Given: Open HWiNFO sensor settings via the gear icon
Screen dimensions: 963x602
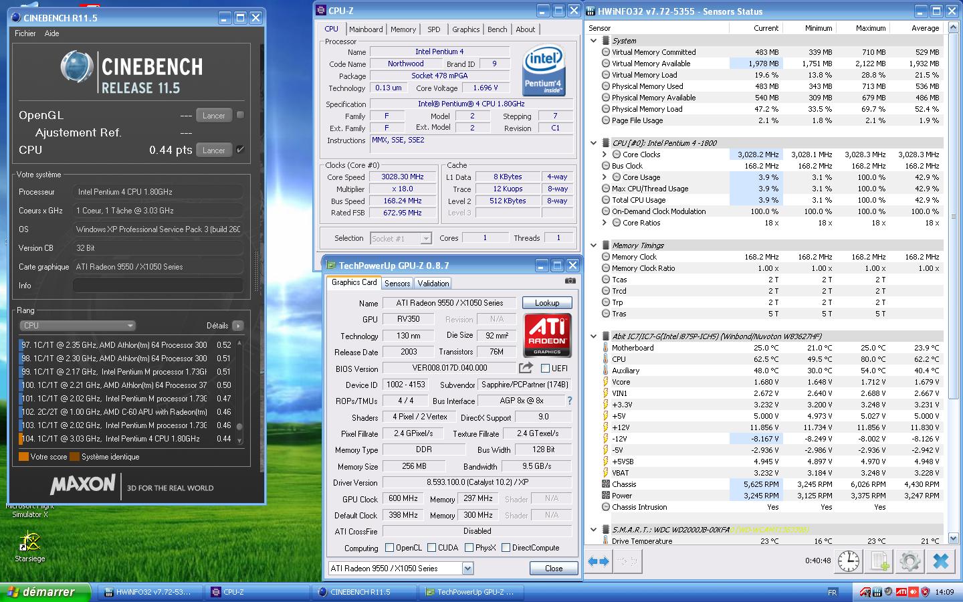Looking at the screenshot, I should pos(909,561).
